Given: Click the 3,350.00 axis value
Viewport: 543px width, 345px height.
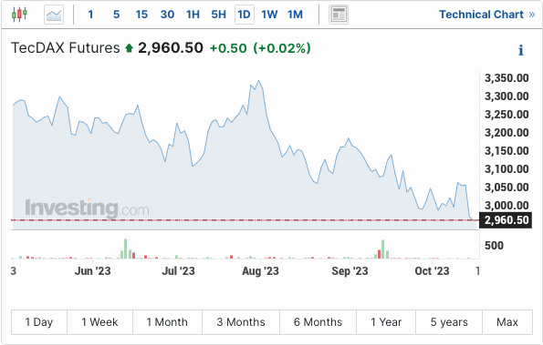Looking at the screenshot, I should (x=506, y=78).
